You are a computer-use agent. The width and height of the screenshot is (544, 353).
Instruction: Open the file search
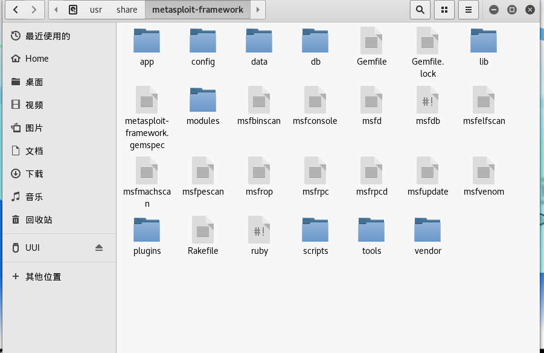click(420, 10)
